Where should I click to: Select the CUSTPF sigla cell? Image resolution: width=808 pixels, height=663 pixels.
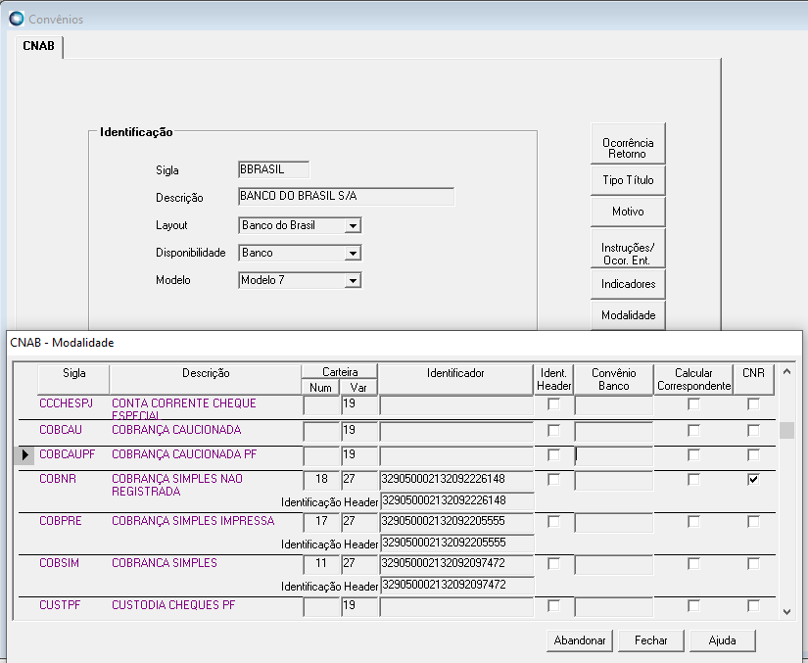coord(60,605)
